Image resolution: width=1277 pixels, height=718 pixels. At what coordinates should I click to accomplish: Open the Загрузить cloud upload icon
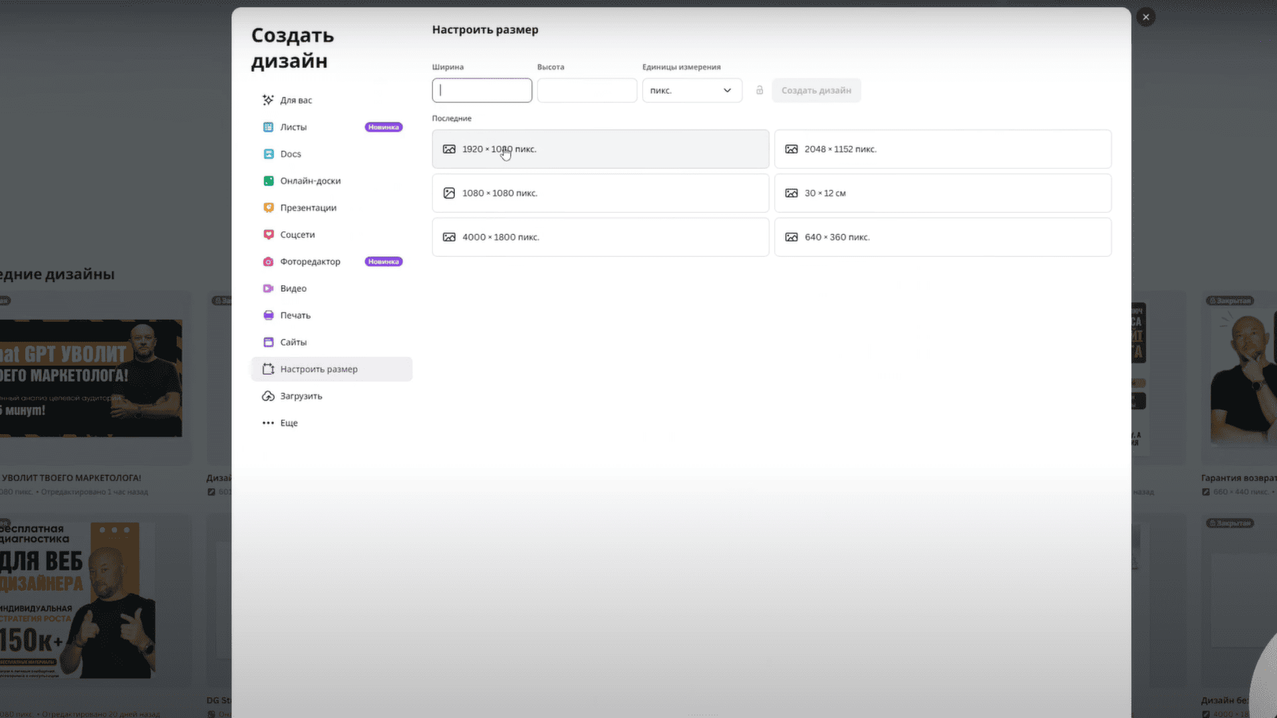(x=268, y=396)
